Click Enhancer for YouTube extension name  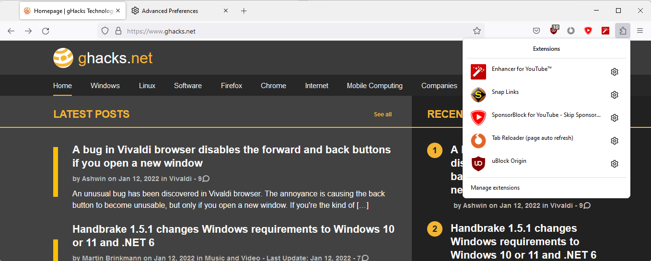522,69
